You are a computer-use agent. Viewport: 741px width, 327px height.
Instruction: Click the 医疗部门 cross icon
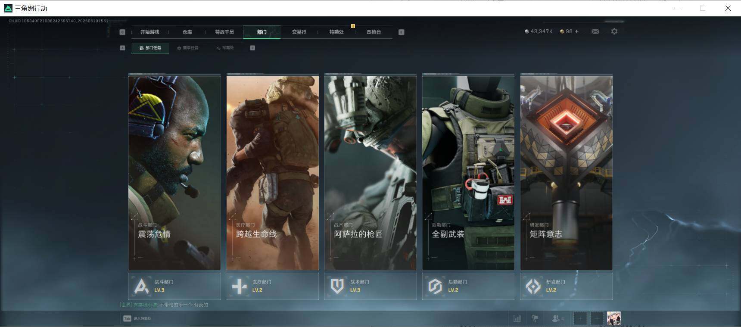239,286
